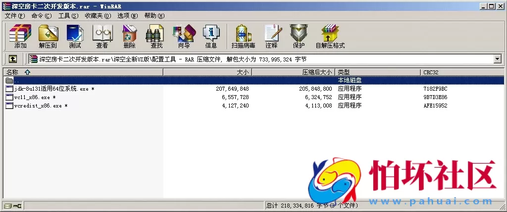The width and height of the screenshot is (507, 212).
Task: Click the CRC32 value AFE15952
Action: (x=435, y=106)
